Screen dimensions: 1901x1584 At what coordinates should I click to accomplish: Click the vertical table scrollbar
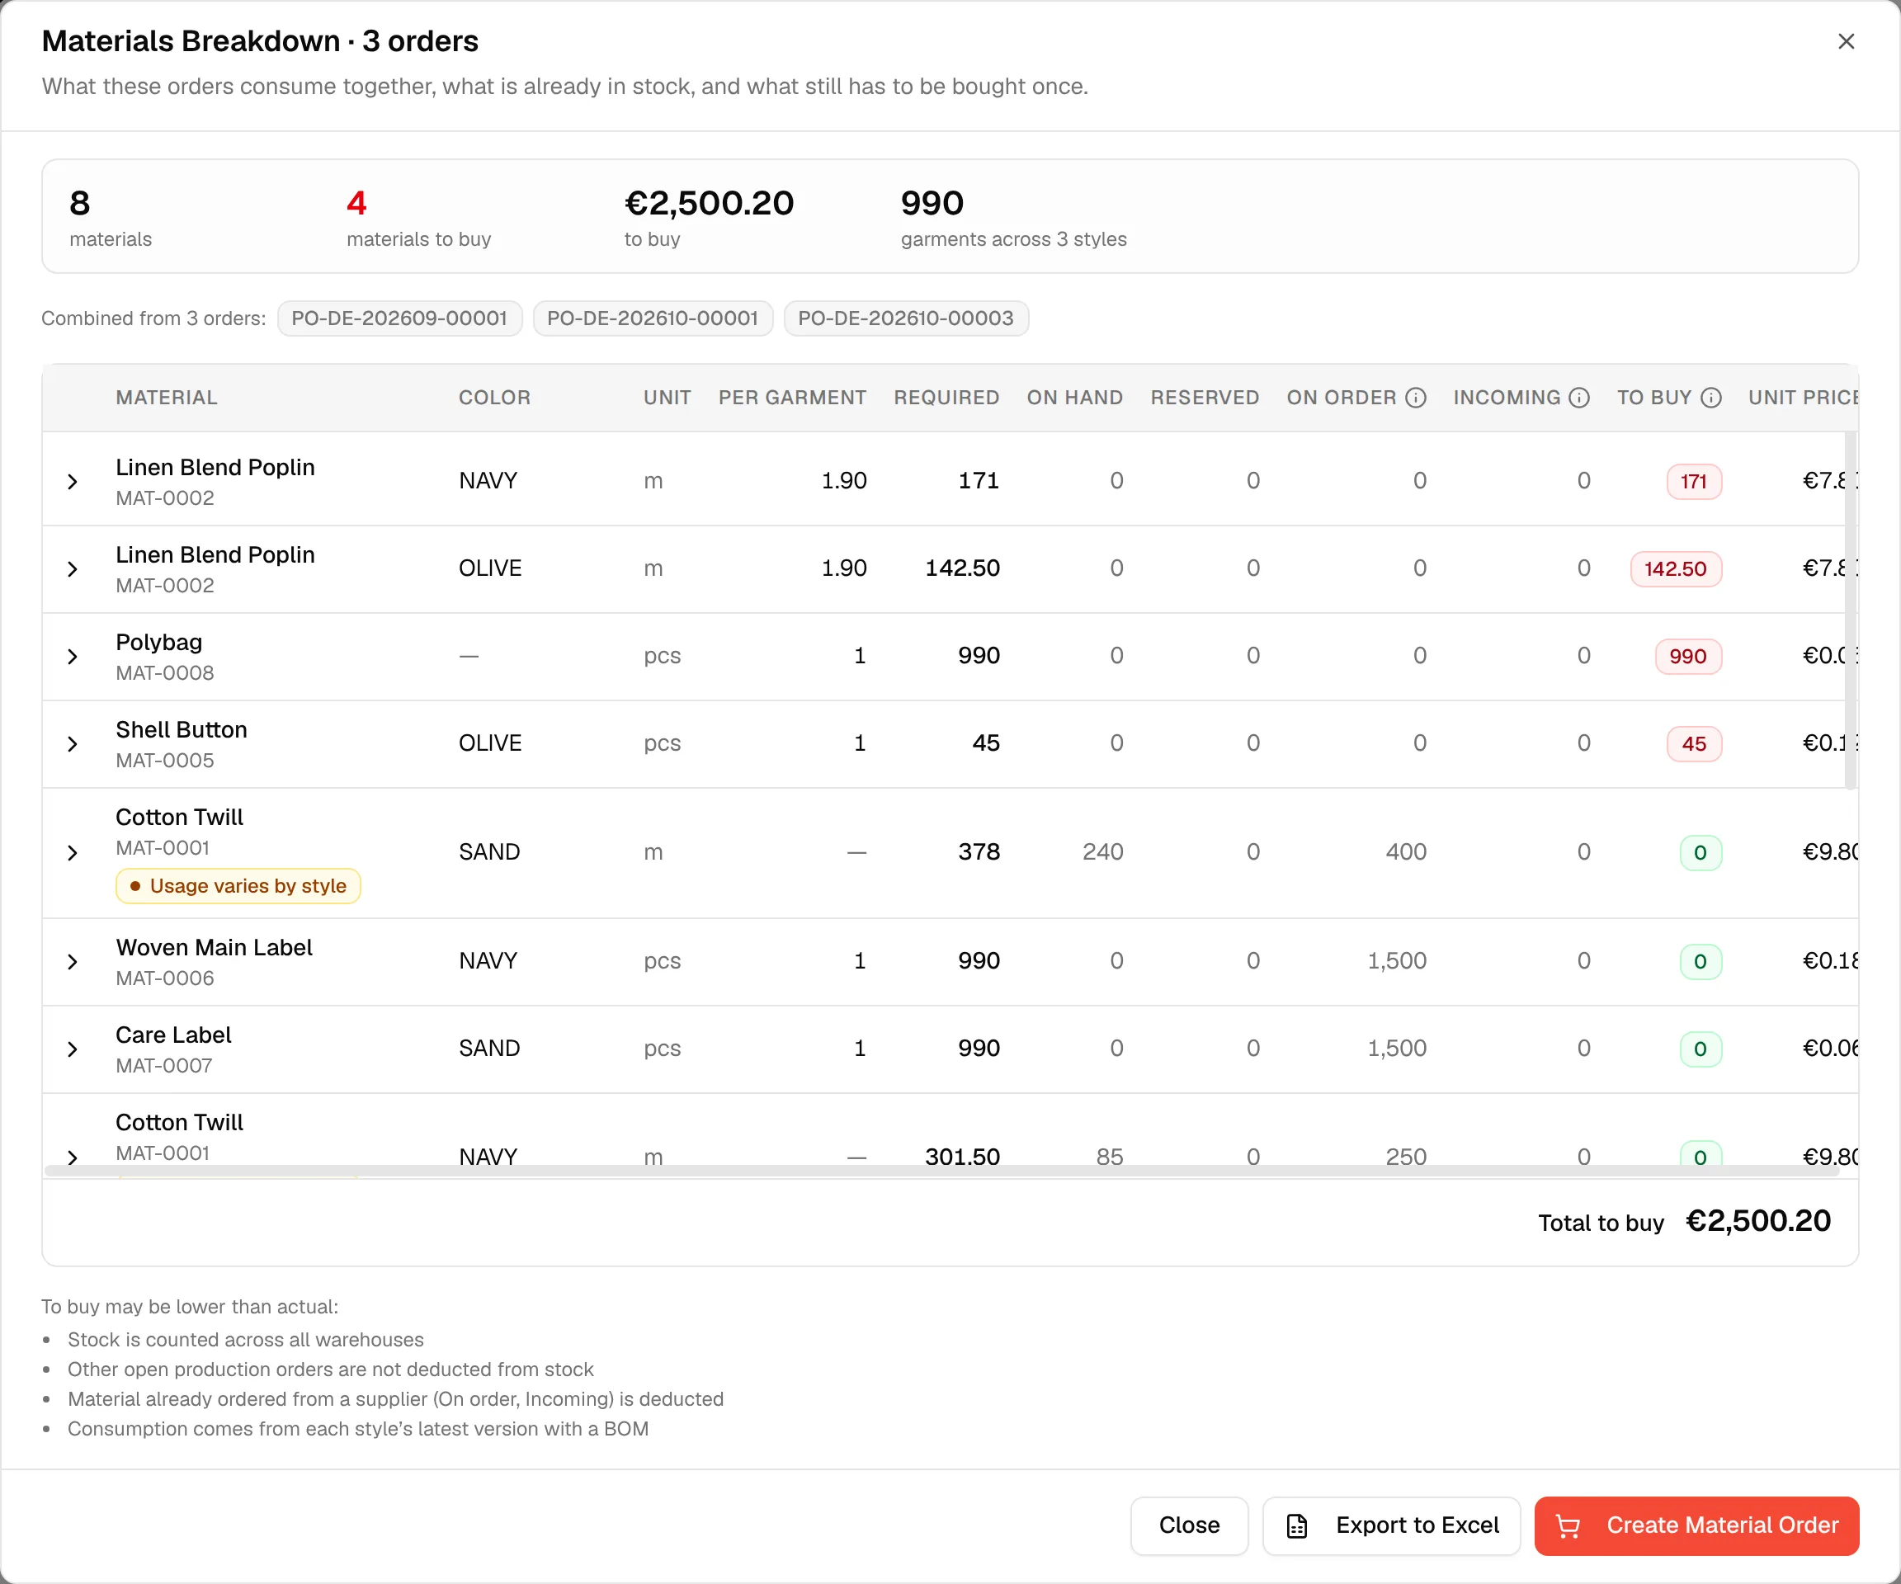point(1851,611)
